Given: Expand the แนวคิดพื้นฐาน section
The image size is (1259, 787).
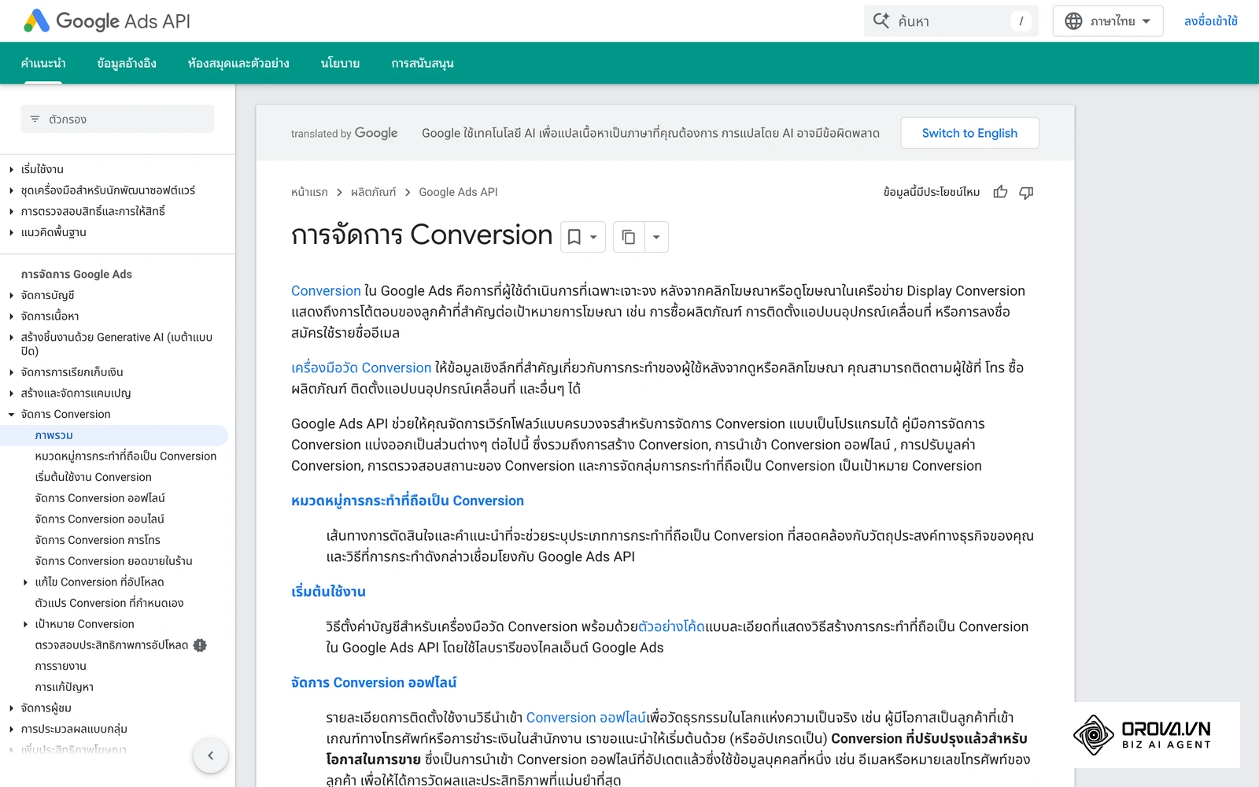Looking at the screenshot, I should [11, 232].
